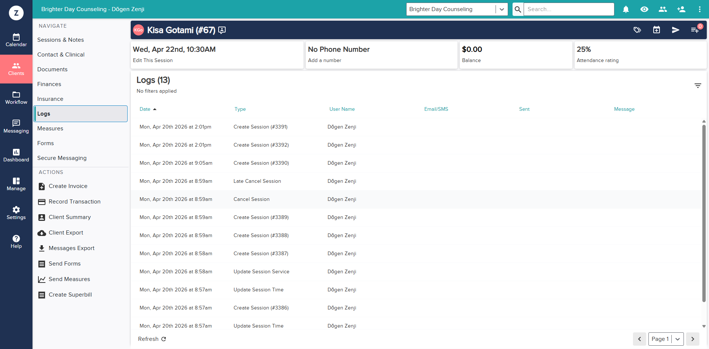Go to next logs page
Image resolution: width=709 pixels, height=349 pixels.
pos(693,339)
